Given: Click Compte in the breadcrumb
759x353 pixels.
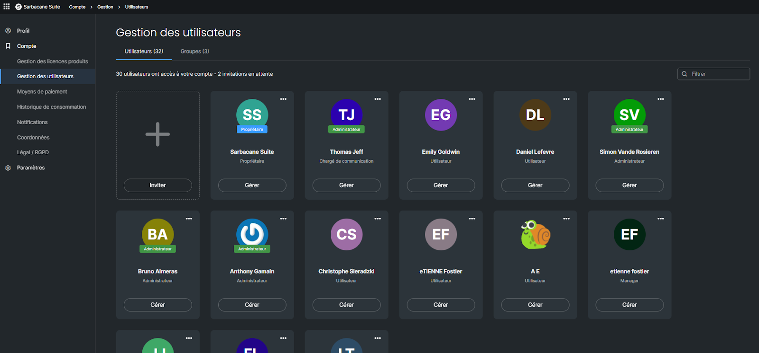Looking at the screenshot, I should click(77, 7).
